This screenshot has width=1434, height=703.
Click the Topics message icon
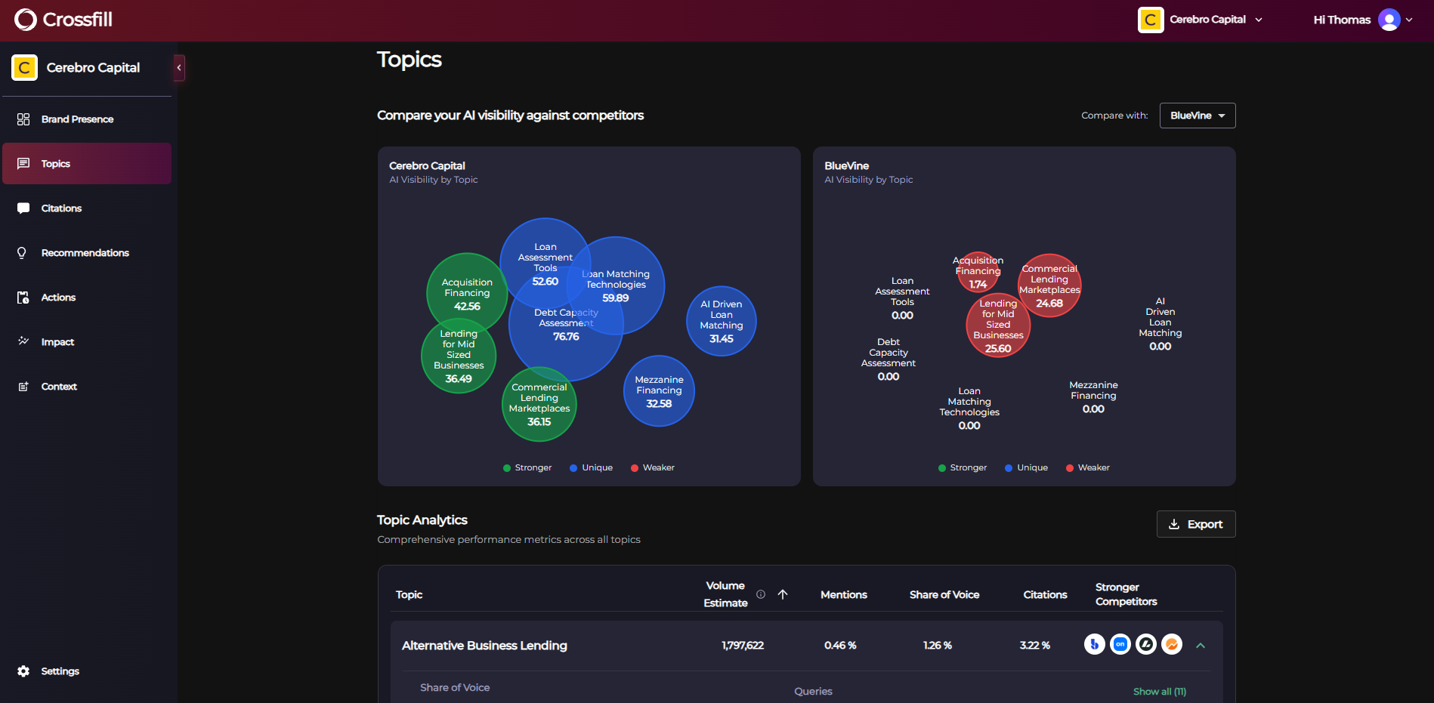coord(23,164)
